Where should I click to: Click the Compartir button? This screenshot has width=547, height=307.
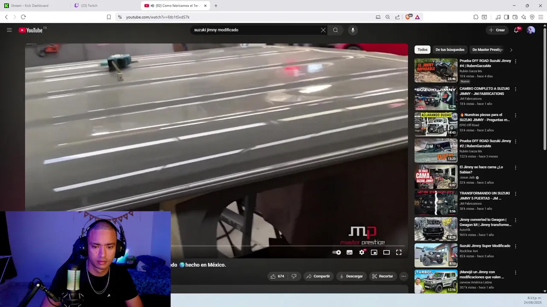tap(318, 276)
